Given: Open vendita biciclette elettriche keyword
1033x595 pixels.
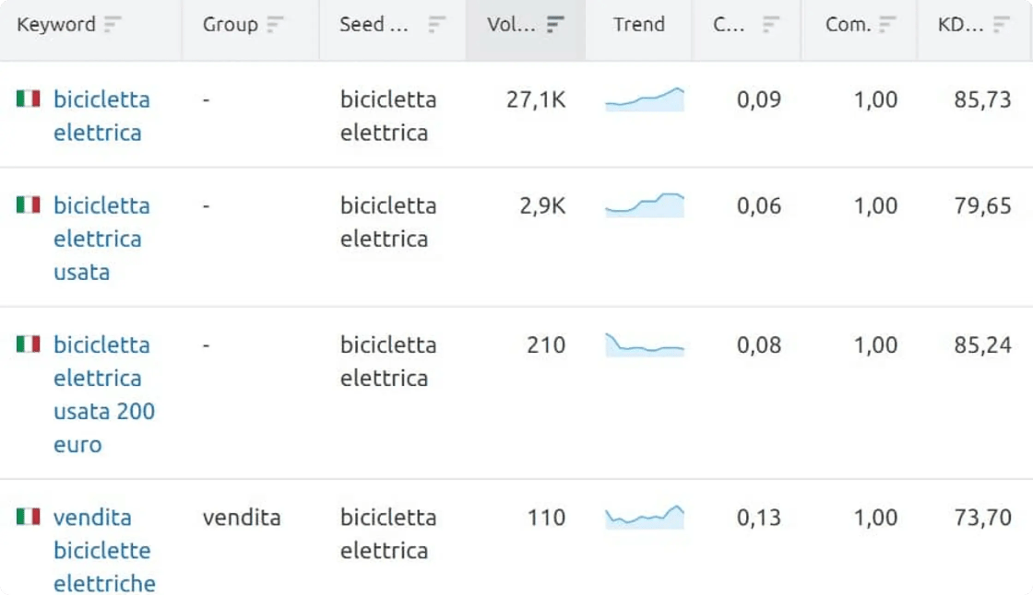Looking at the screenshot, I should (104, 550).
